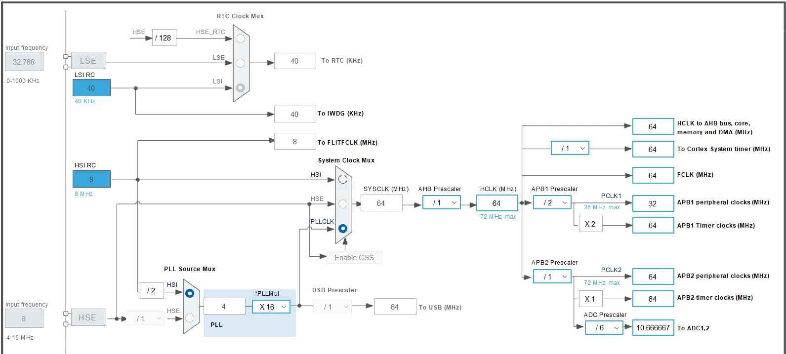Select PLLCLK radio in System Clock Mux
Viewport: 786px width, 354px height.
(x=343, y=229)
